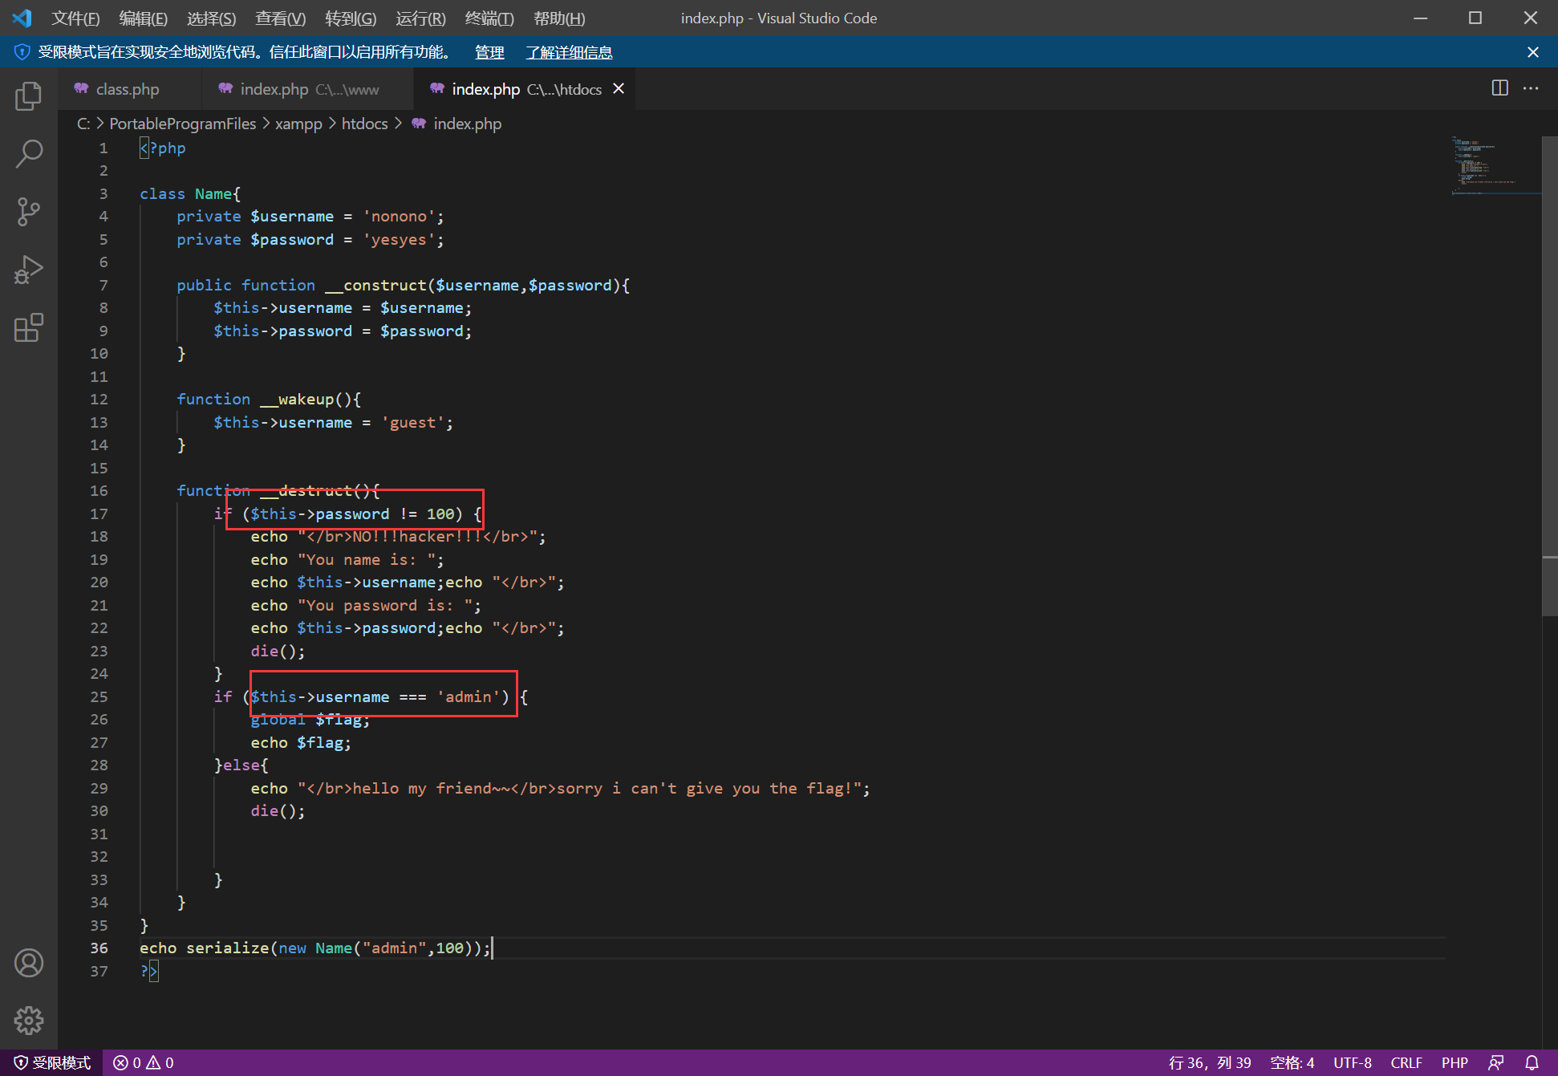Open the Source Control view
The width and height of the screenshot is (1558, 1076).
[x=29, y=212]
